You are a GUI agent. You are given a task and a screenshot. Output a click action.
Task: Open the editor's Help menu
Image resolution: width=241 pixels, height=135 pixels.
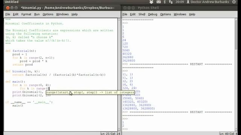(x=75, y=14)
